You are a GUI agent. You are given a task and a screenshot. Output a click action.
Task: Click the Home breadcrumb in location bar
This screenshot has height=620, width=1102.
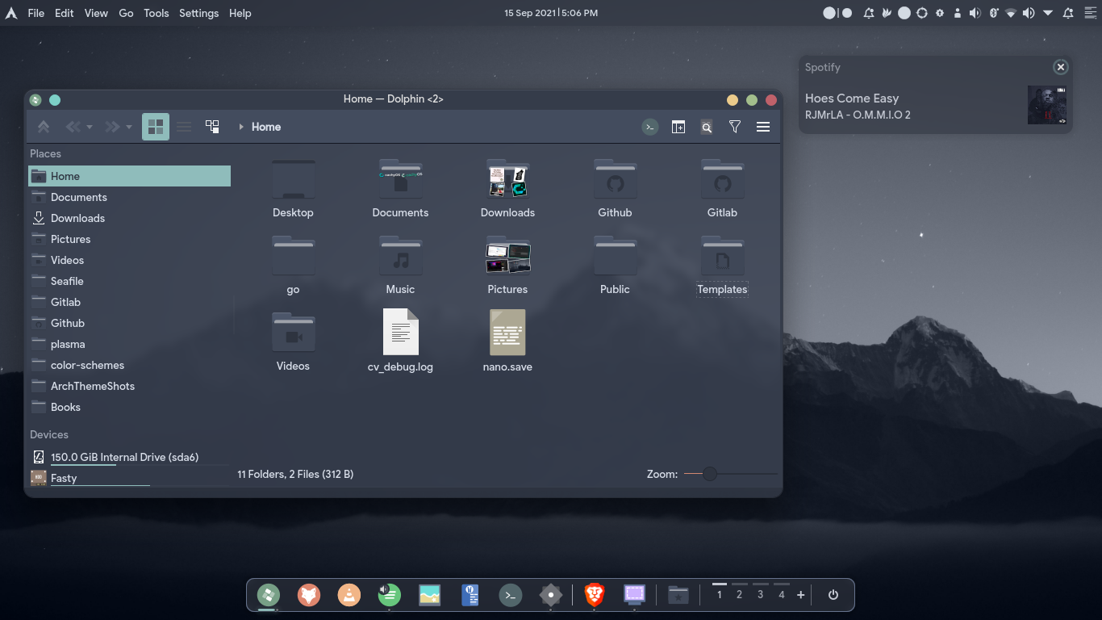[266, 127]
